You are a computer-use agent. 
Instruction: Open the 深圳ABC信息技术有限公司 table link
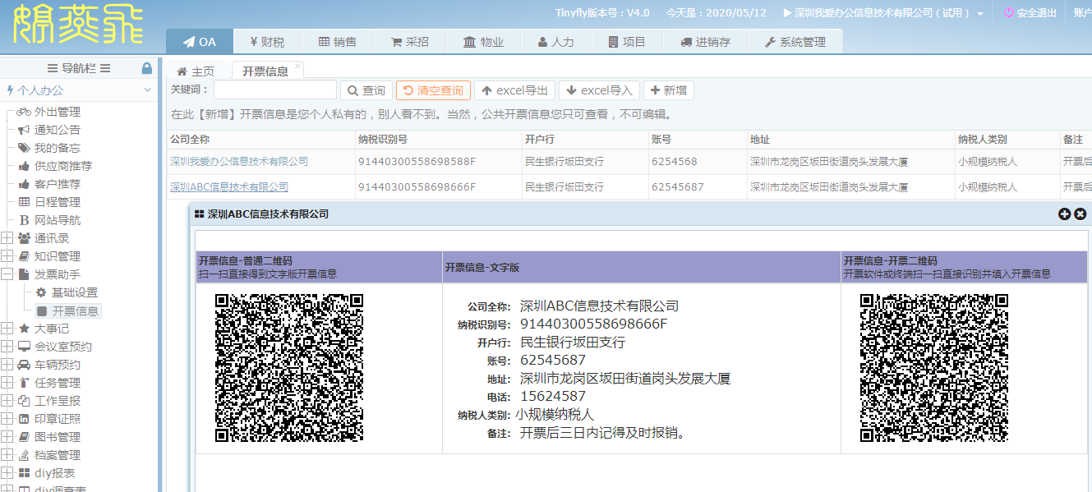click(229, 187)
